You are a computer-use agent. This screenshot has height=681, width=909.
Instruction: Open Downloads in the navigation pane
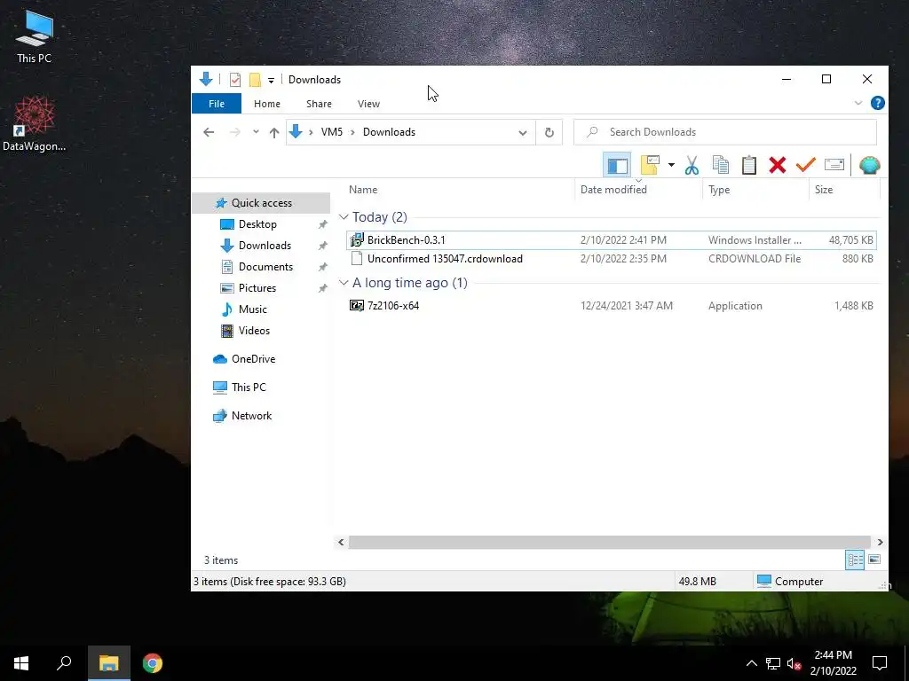tap(265, 246)
